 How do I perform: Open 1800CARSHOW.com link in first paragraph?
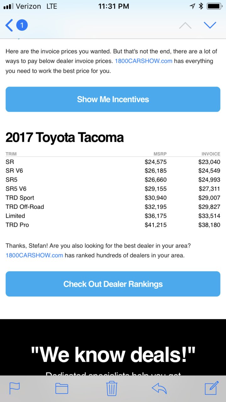144,61
